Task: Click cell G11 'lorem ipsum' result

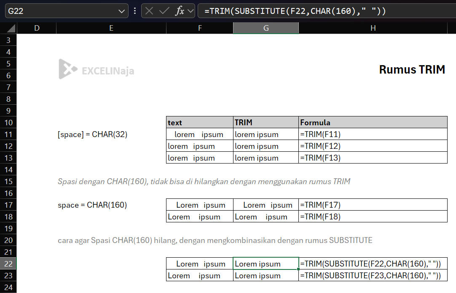Action: pyautogui.click(x=266, y=135)
